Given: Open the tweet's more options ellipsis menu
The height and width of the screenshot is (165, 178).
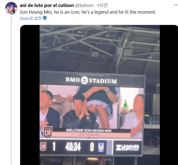Looking at the screenshot, I should tap(176, 5).
